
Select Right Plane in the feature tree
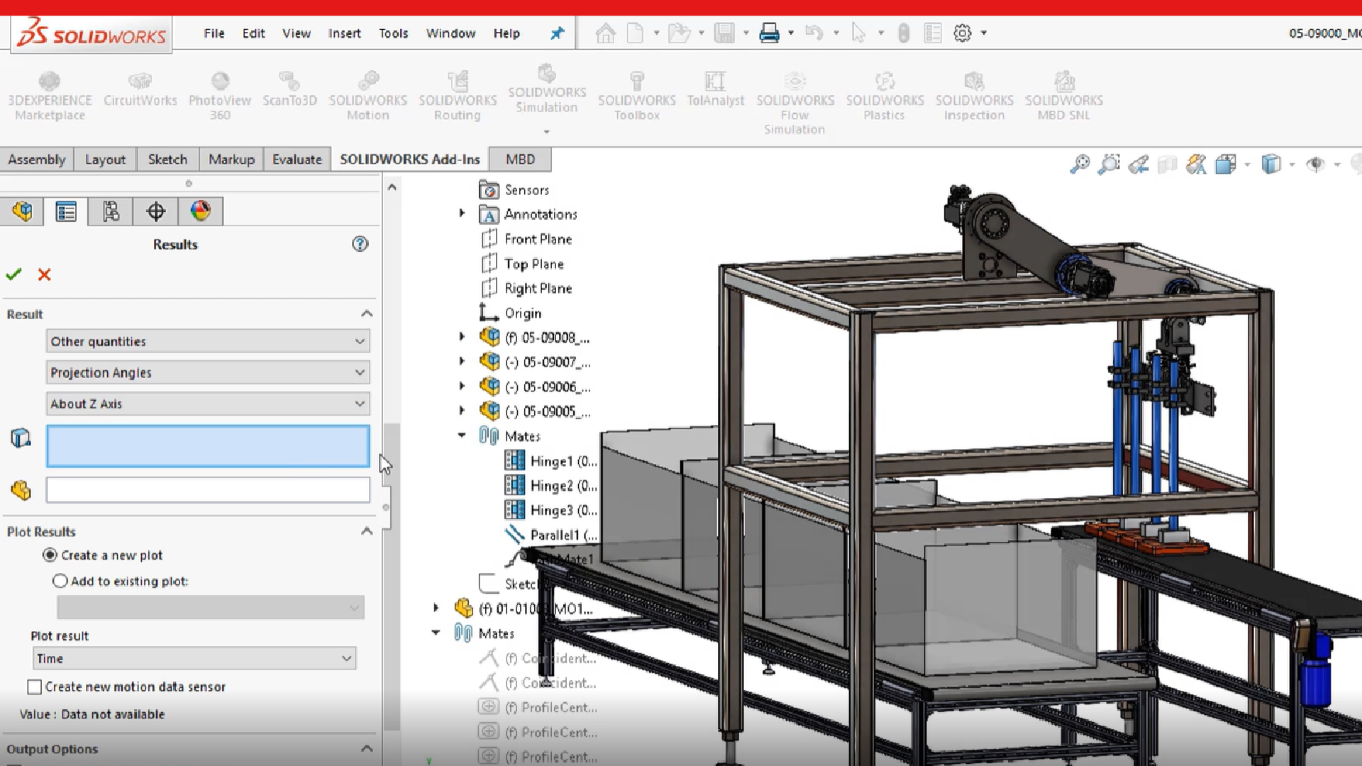pyautogui.click(x=538, y=288)
